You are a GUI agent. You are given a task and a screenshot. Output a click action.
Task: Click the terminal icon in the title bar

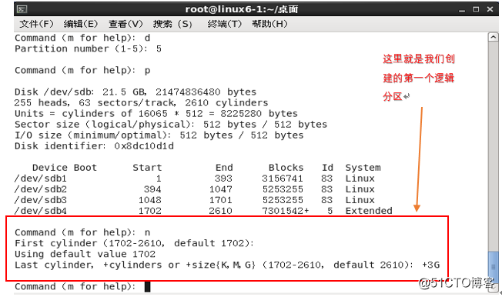click(x=22, y=9)
